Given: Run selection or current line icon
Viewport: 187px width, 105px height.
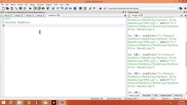Looking at the screenshot, I should [43, 8].
